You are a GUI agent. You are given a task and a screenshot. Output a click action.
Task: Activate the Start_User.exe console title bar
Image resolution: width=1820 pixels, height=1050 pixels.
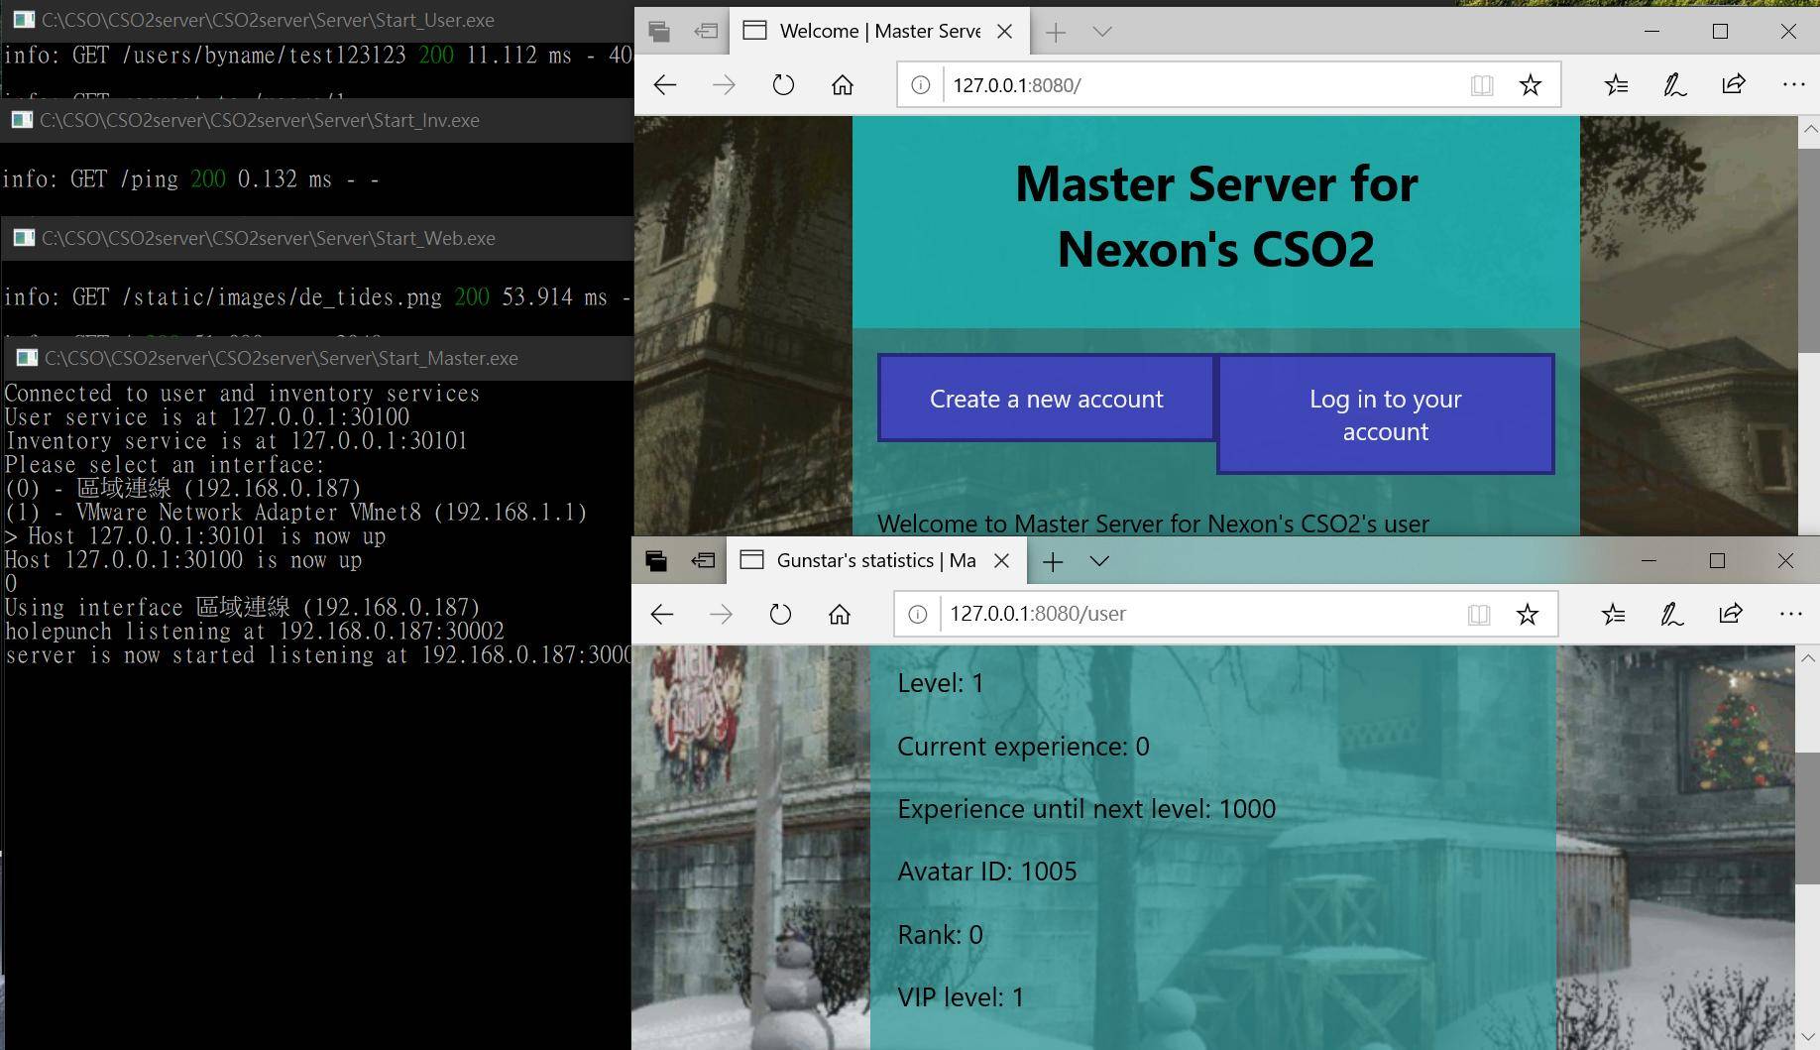(x=317, y=20)
